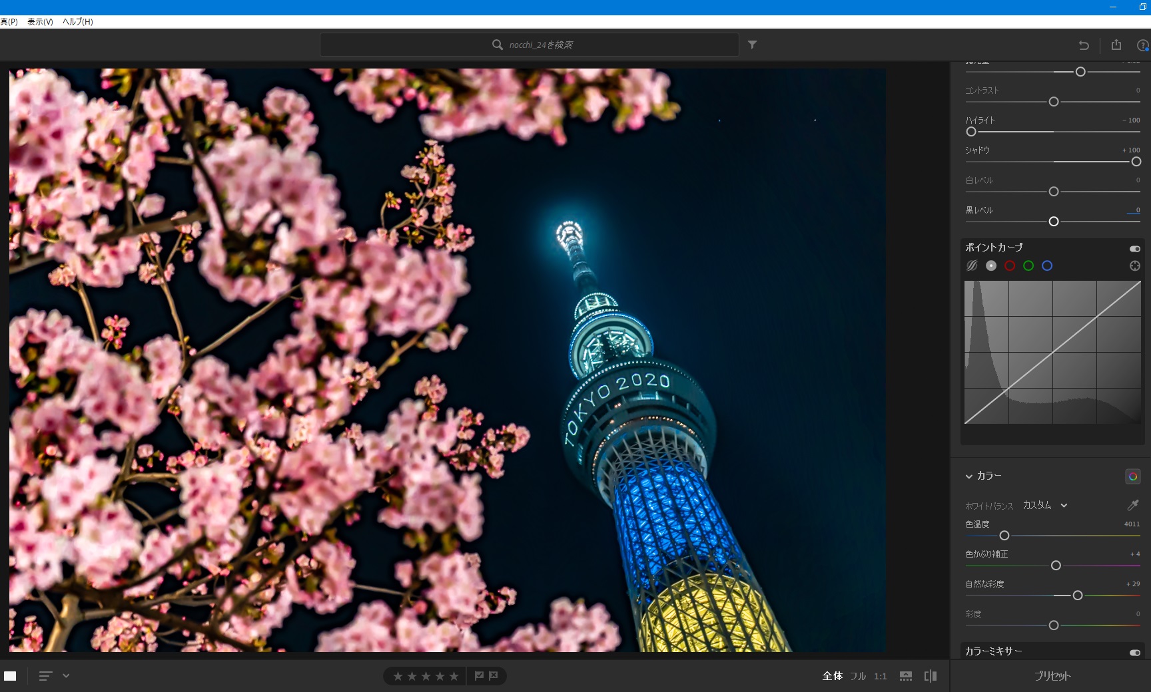Image resolution: width=1151 pixels, height=692 pixels.
Task: Flag photo as rejected
Action: [494, 675]
